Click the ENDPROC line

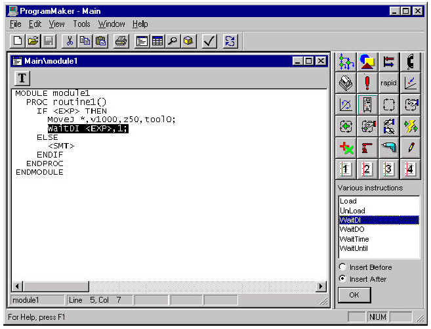point(45,164)
